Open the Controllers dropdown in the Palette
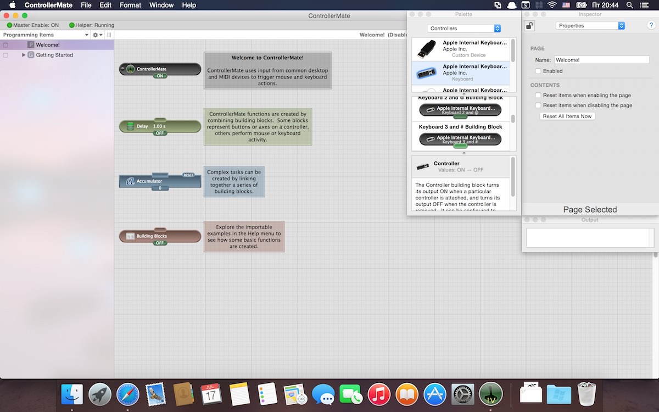The image size is (659, 412). pos(464,29)
